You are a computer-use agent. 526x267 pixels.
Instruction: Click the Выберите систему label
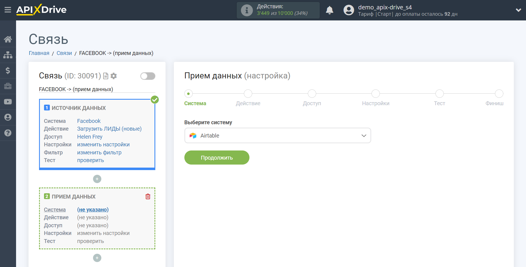208,122
